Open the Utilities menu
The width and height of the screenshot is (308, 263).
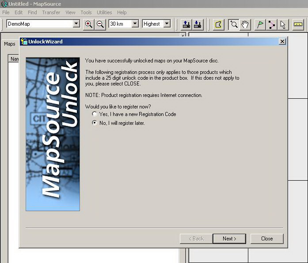coord(104,12)
